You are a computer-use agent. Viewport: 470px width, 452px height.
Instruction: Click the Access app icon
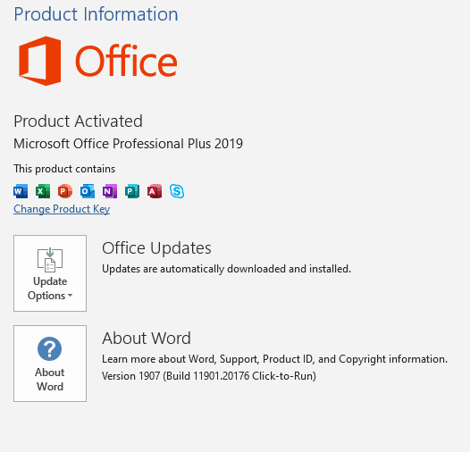tap(155, 191)
